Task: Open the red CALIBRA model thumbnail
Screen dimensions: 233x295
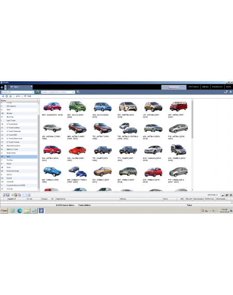Action: click(x=77, y=150)
